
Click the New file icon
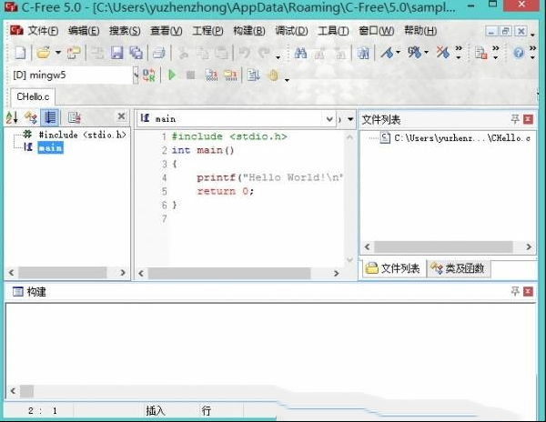pyautogui.click(x=20, y=53)
